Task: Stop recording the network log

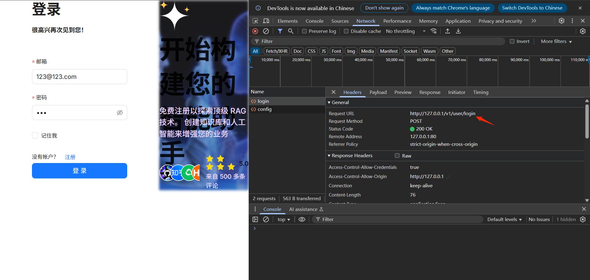Action: 255,31
